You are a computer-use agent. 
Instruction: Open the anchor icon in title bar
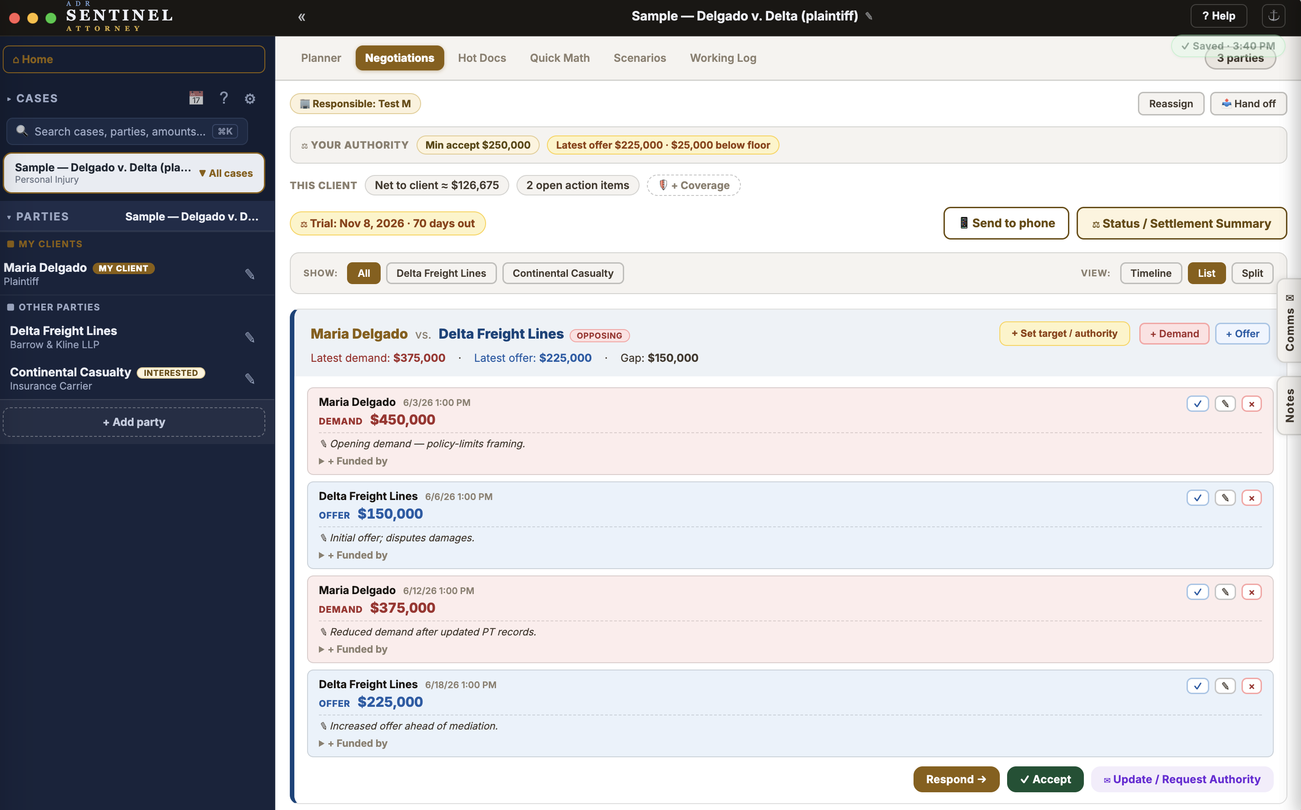1273,15
